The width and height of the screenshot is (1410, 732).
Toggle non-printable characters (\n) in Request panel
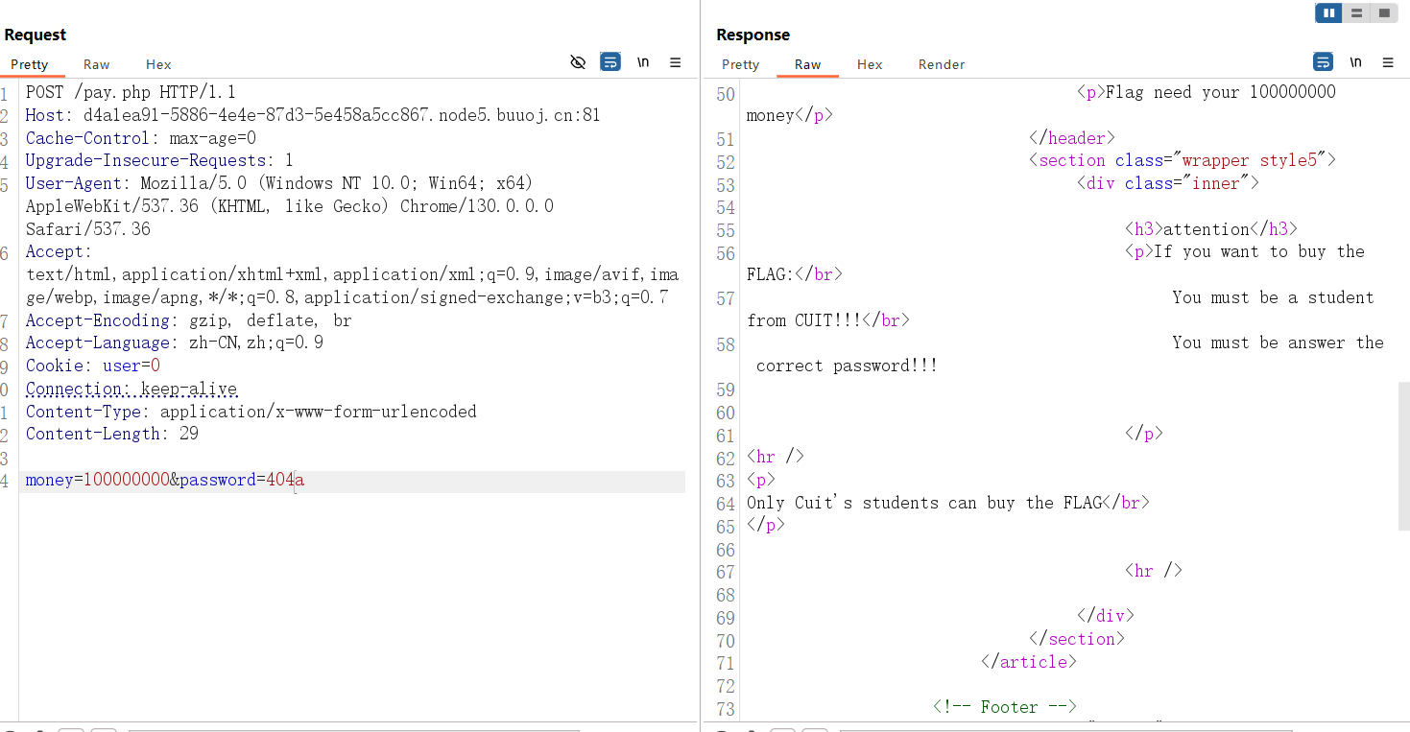click(x=643, y=62)
